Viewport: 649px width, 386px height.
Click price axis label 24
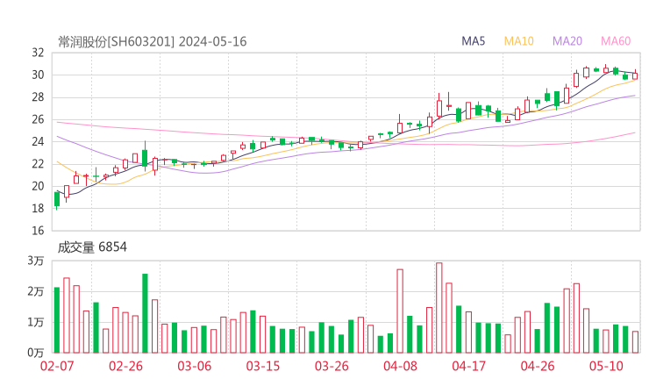(38, 141)
